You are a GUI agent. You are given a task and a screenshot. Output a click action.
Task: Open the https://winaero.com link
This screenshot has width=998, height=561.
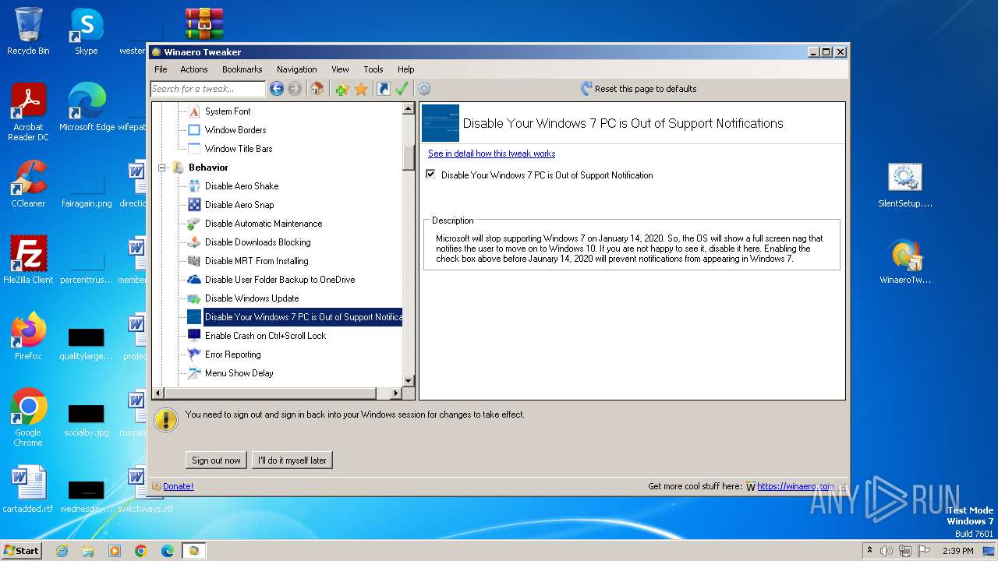click(795, 486)
